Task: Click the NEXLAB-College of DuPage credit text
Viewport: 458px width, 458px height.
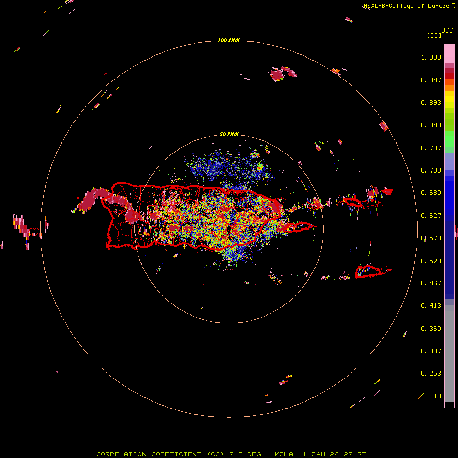Action: pyautogui.click(x=409, y=6)
